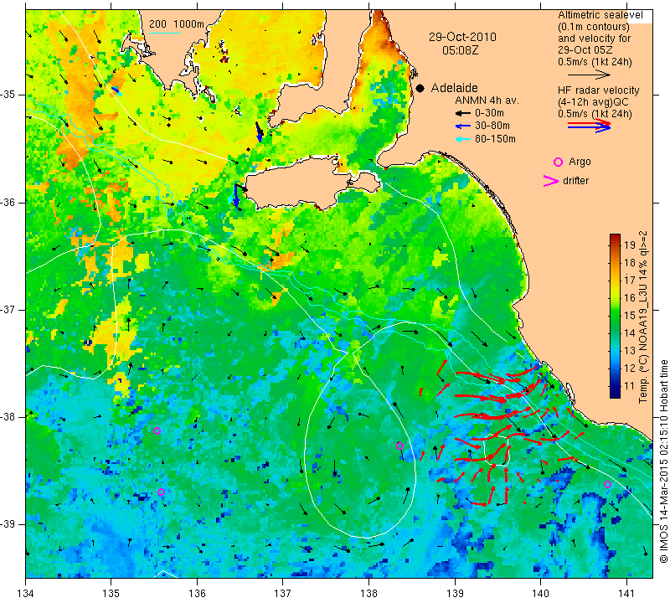
Task: Click the black dot marking Adelaide
Action: pos(420,88)
